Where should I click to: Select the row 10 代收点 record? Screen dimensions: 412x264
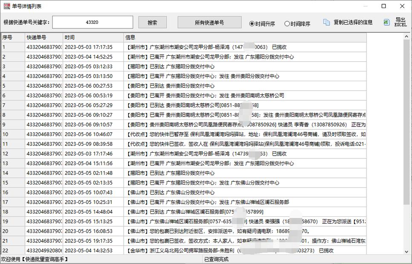[x=170, y=134]
